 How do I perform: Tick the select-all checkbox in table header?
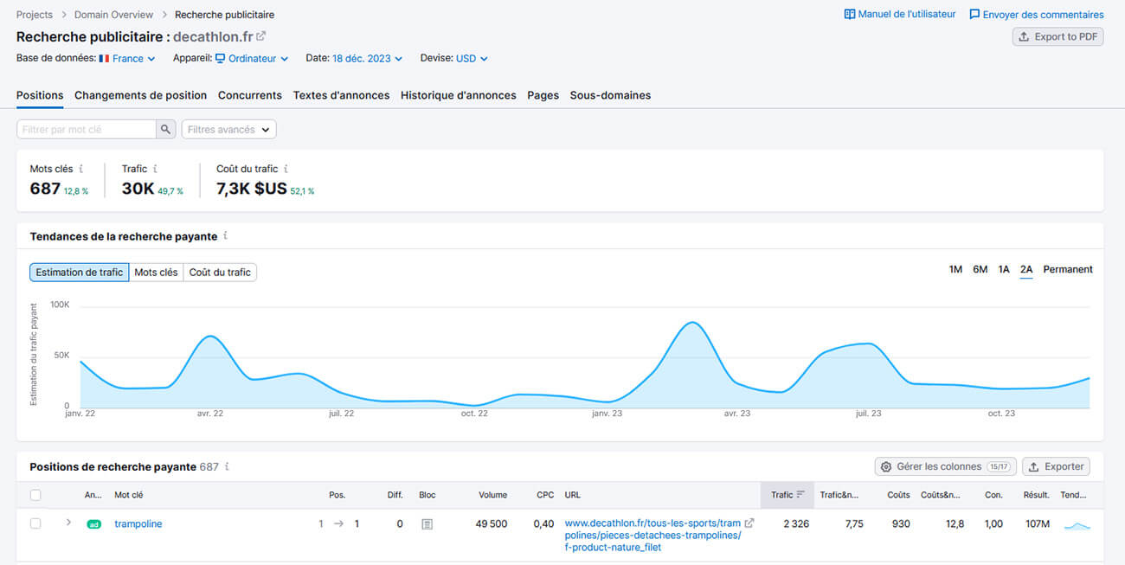35,495
